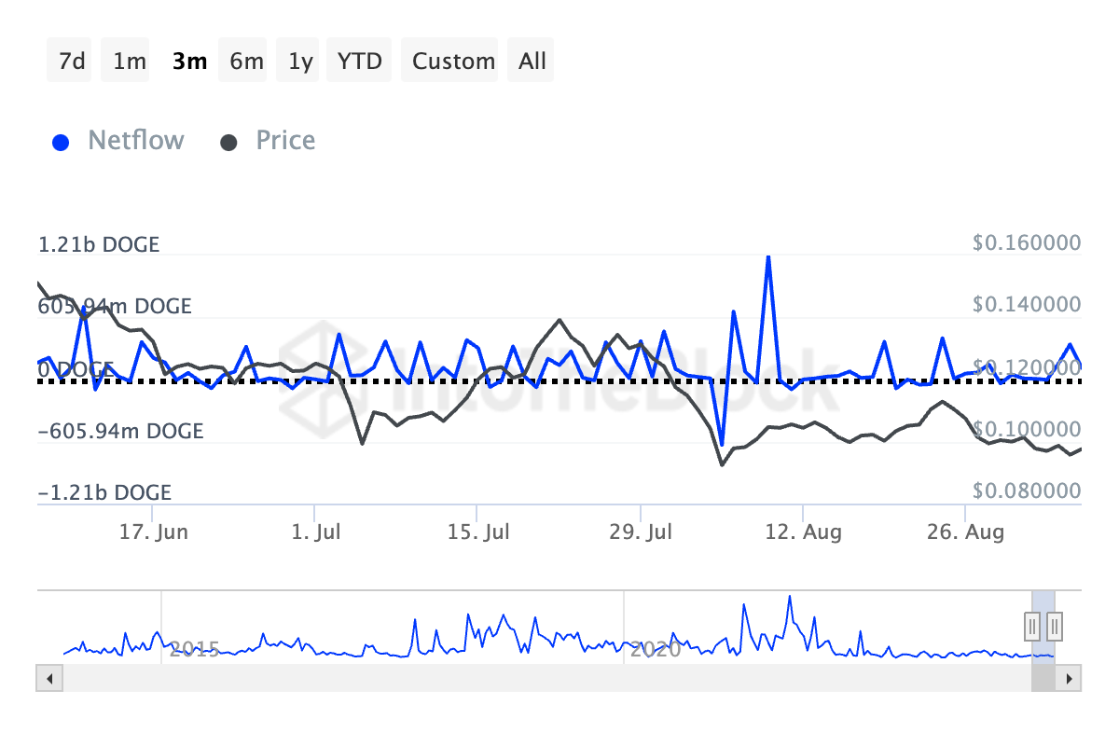Screen dimensions: 1119x746
Task: Show All historical data
Action: [x=532, y=62]
